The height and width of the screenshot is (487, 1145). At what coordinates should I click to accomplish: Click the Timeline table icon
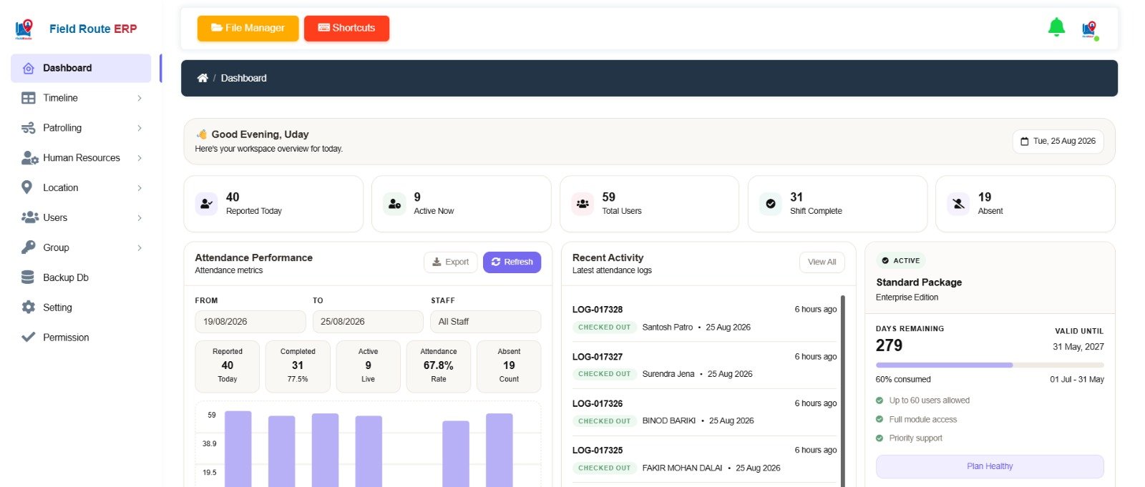[x=29, y=98]
